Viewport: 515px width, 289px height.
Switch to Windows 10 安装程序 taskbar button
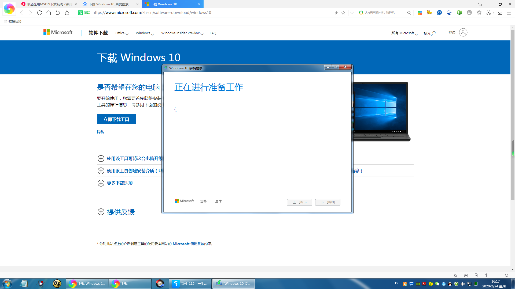click(x=234, y=284)
